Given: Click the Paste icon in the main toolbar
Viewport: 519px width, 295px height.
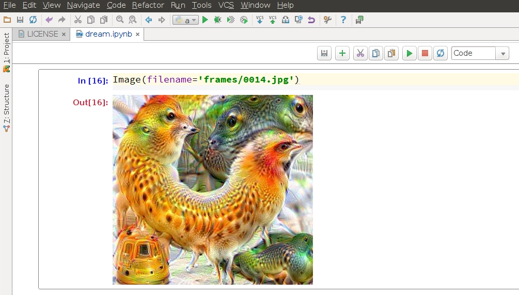Looking at the screenshot, I should pyautogui.click(x=104, y=20).
